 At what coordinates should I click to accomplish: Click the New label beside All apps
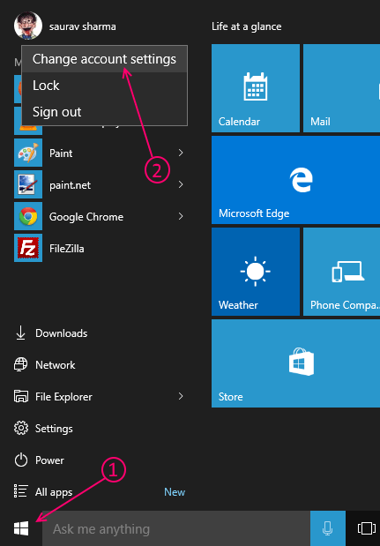coord(175,492)
